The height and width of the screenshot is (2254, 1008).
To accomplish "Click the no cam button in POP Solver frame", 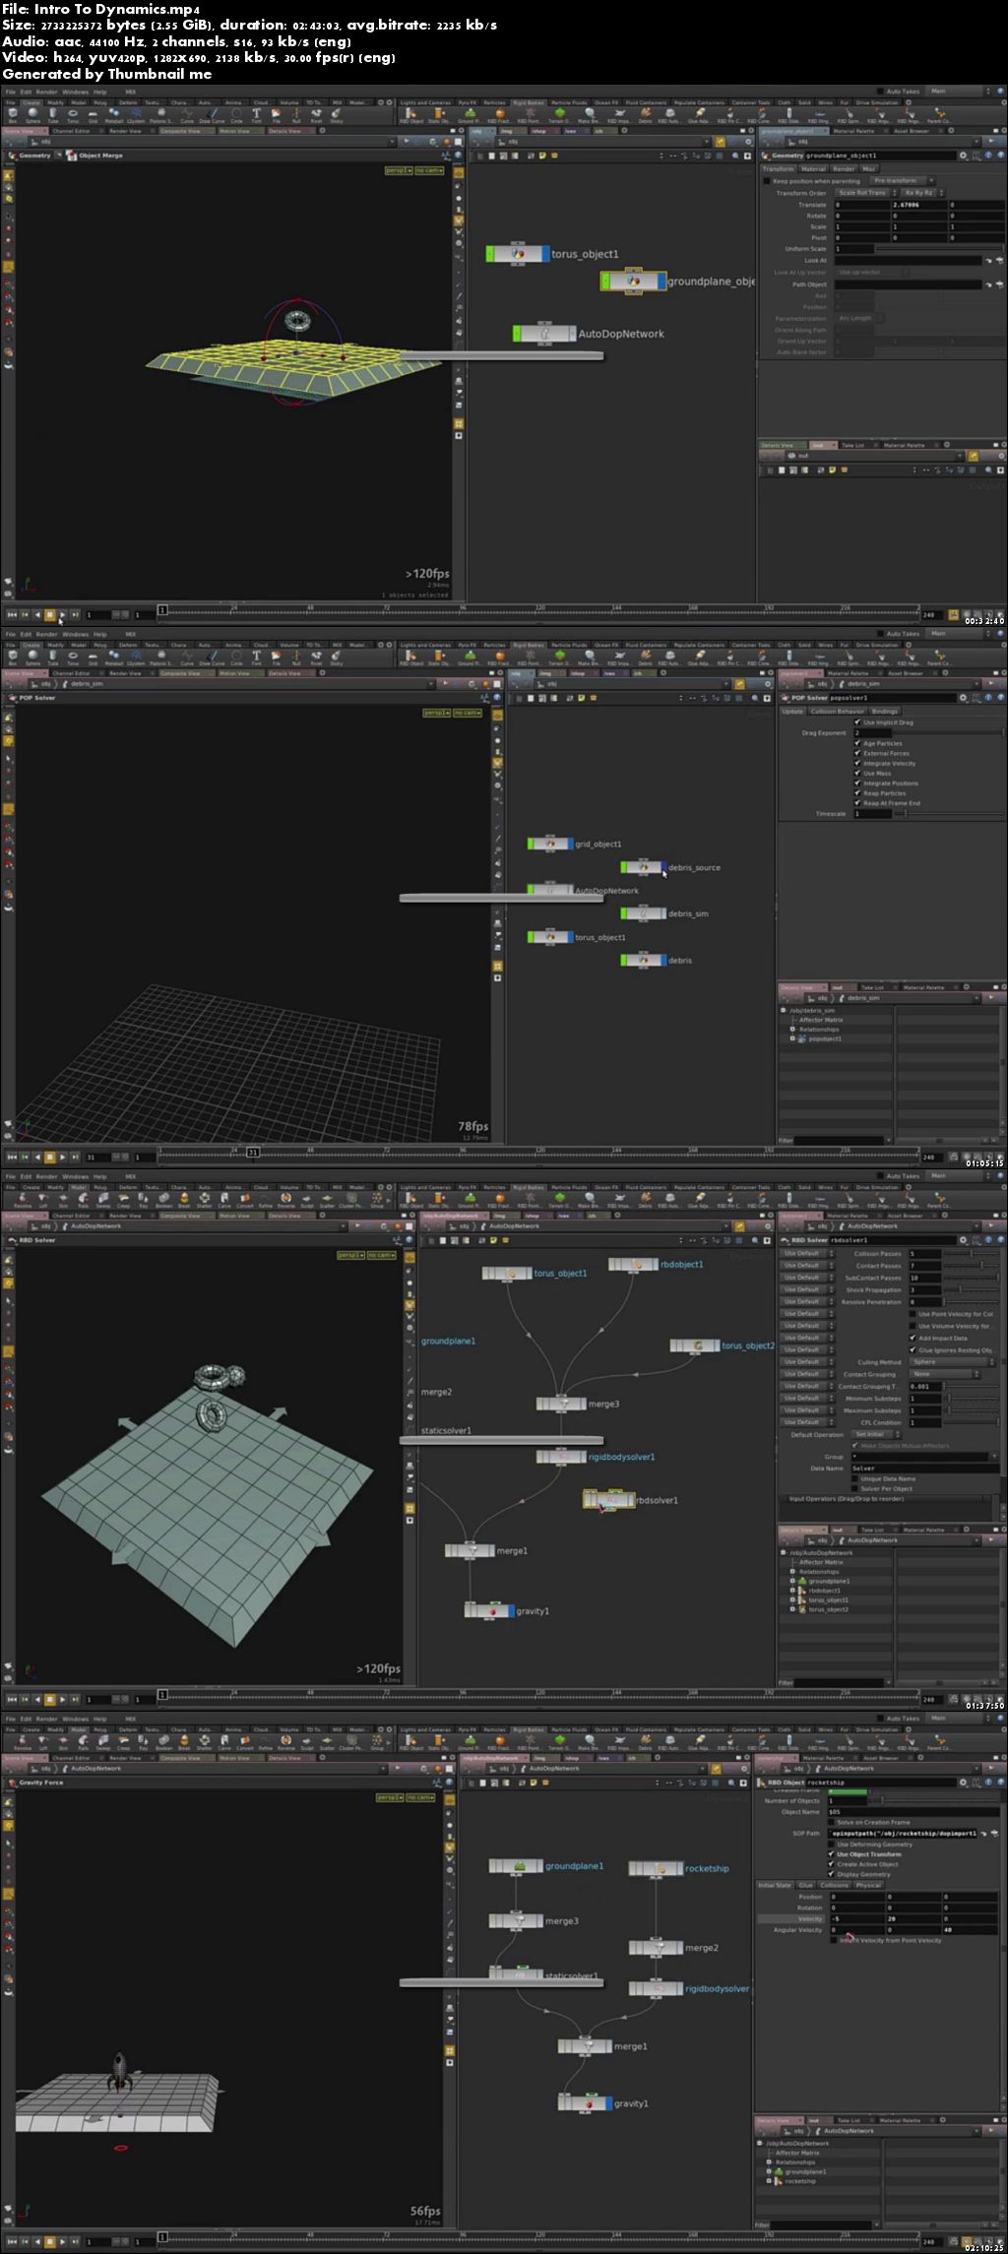I will (467, 713).
